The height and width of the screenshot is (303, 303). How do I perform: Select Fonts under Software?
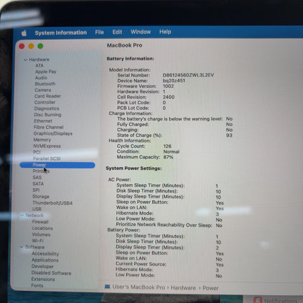pos(37,285)
